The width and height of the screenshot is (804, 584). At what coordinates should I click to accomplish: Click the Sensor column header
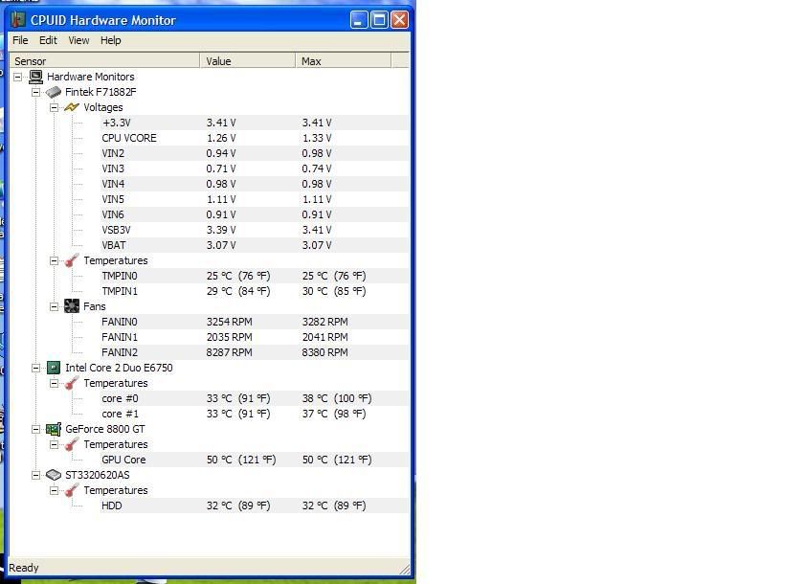coord(105,60)
